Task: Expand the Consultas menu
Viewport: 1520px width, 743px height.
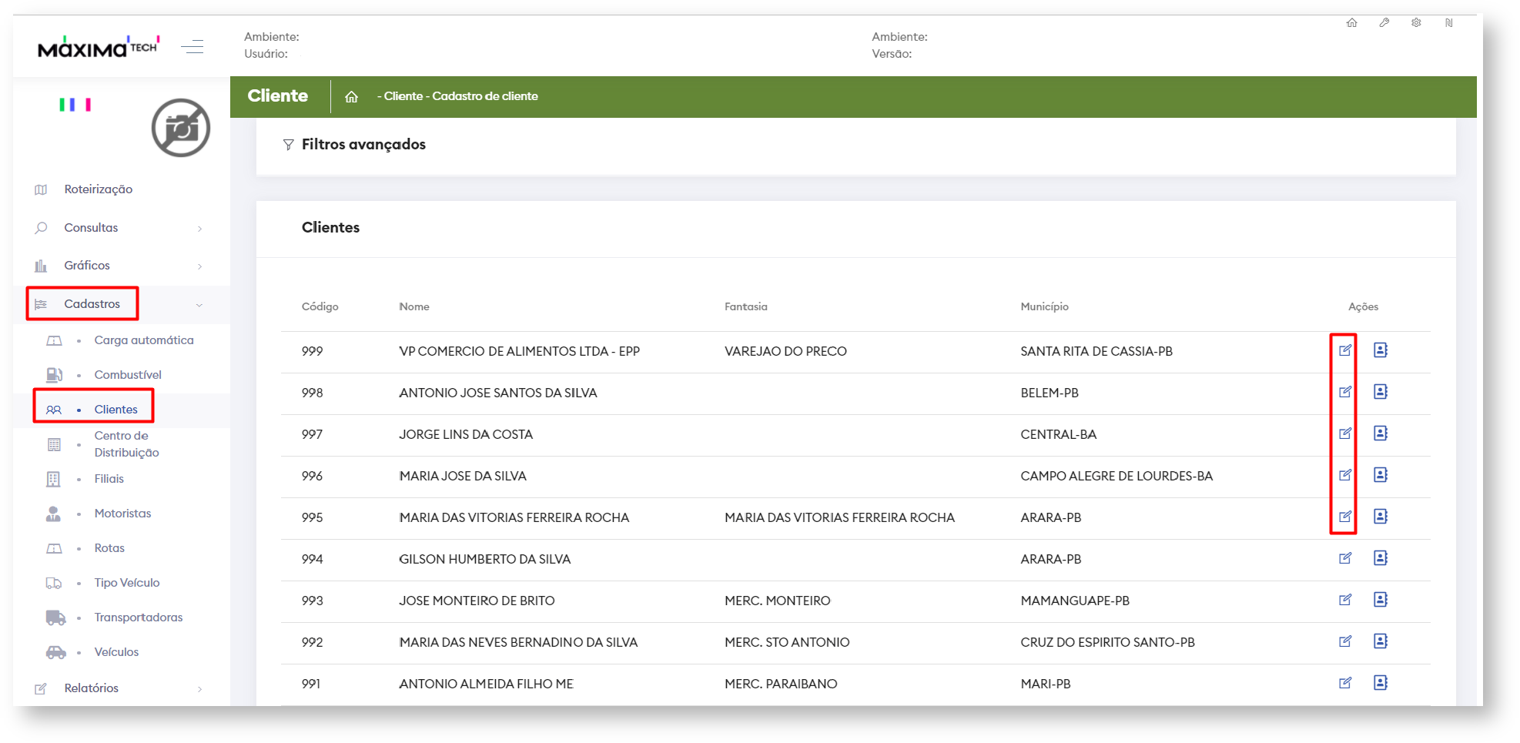Action: pyautogui.click(x=92, y=228)
